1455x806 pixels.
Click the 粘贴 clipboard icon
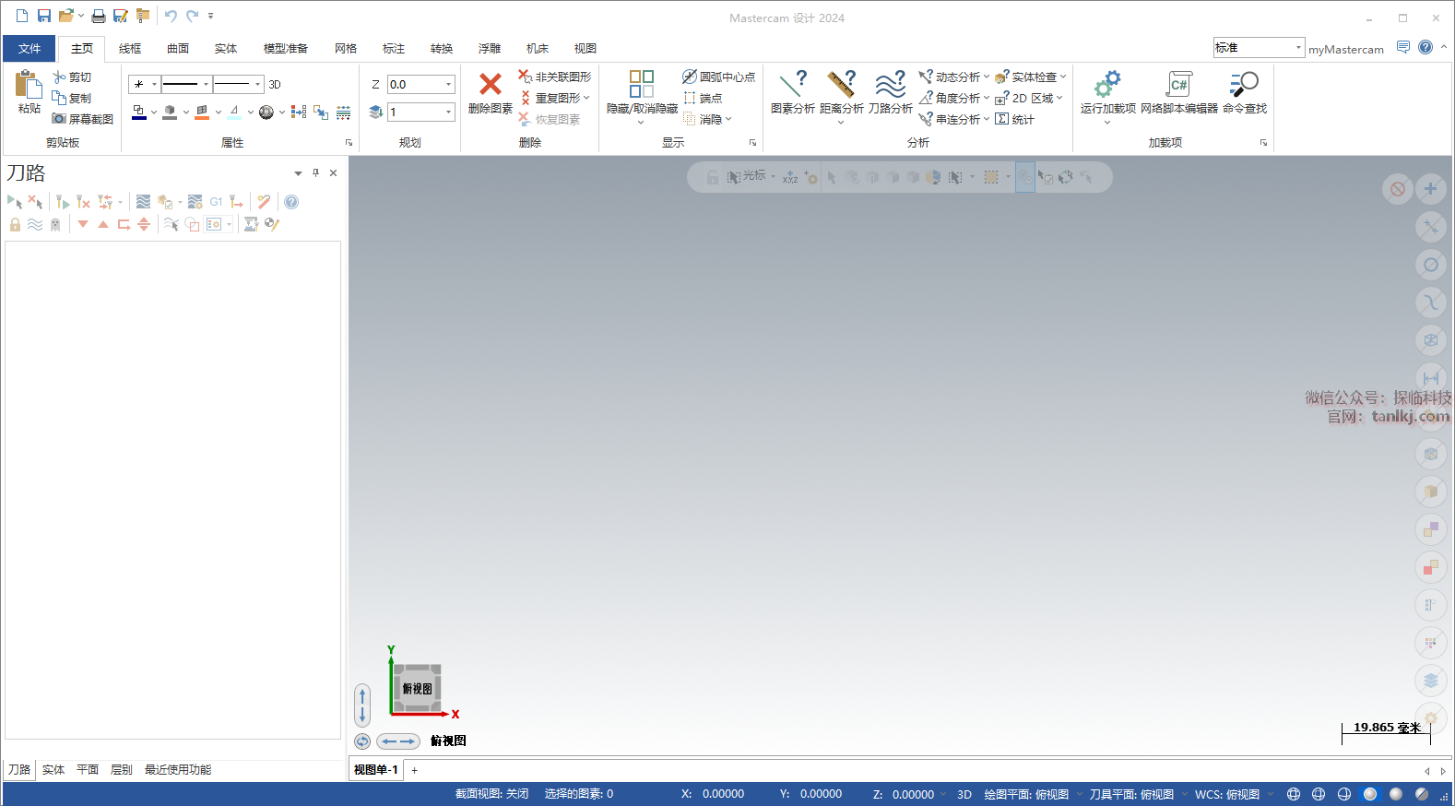tap(29, 85)
